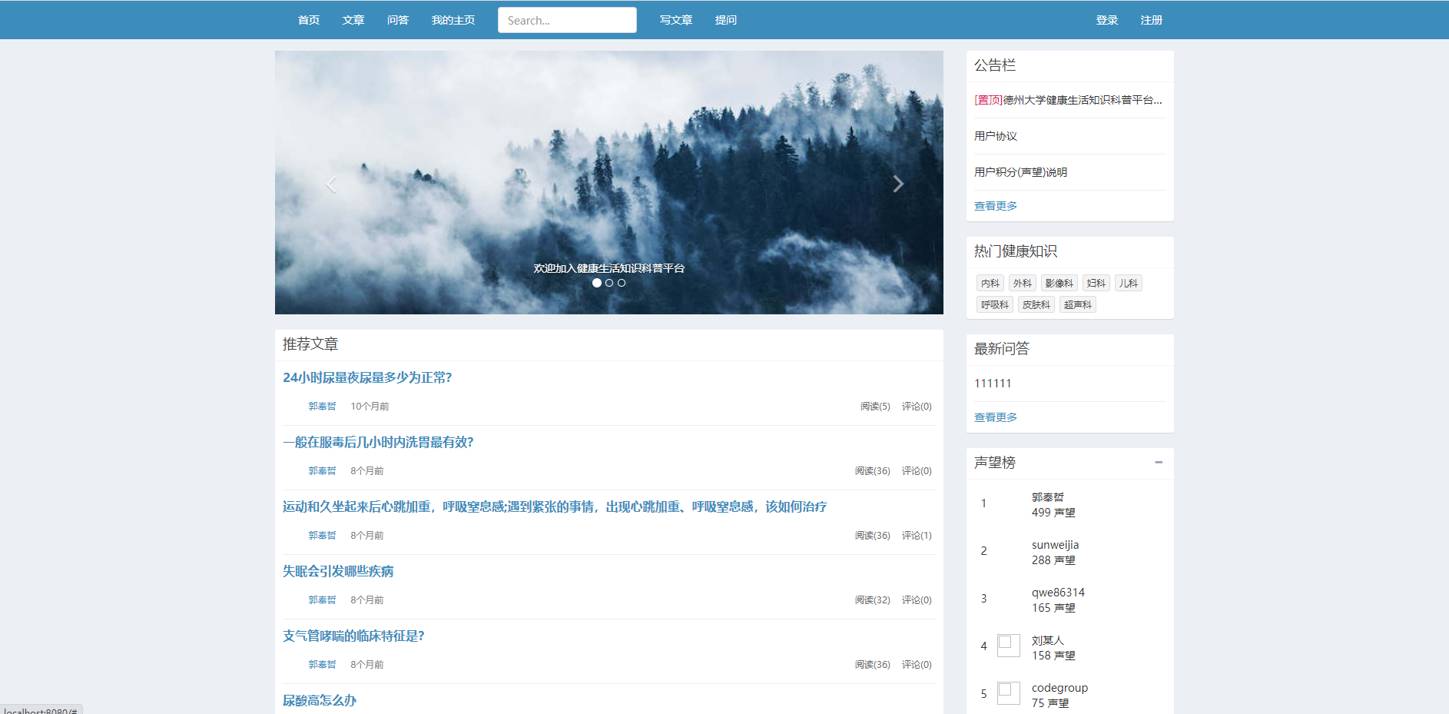Show the previous carousel slide
1449x714 pixels.
click(331, 184)
